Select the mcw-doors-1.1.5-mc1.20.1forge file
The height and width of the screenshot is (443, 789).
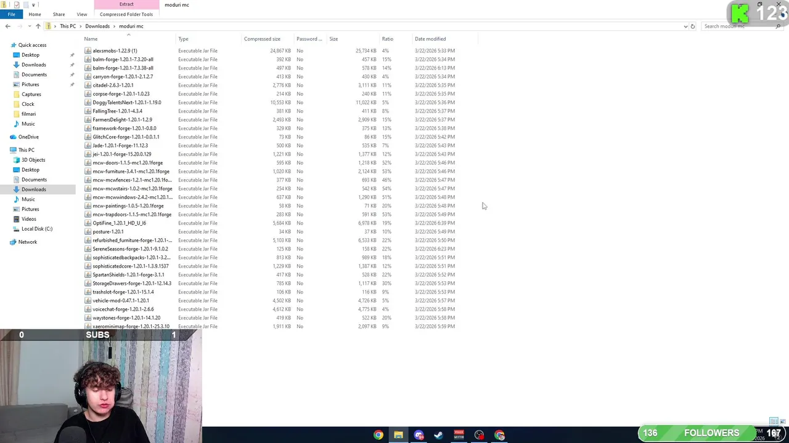(128, 162)
